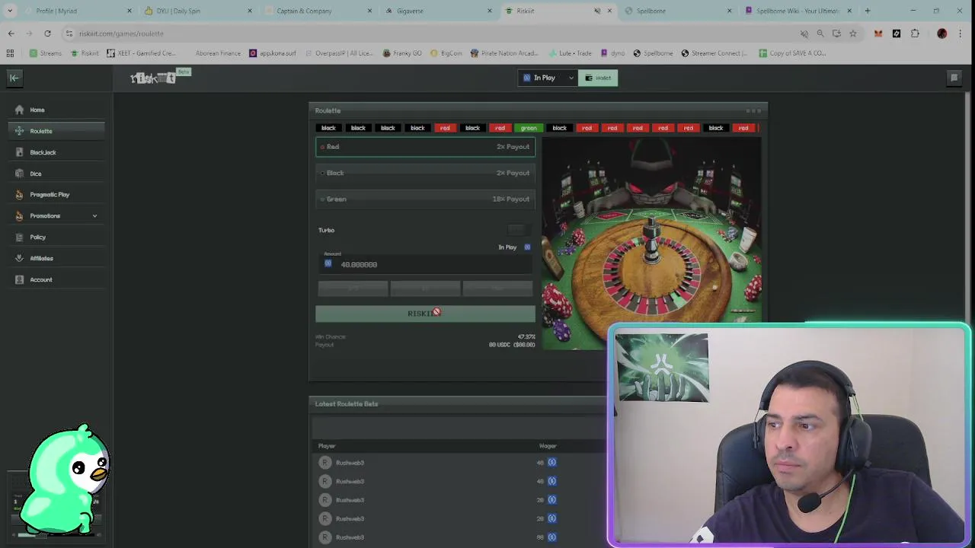This screenshot has width=975, height=548.
Task: Expand the Promotions submenu chevron
Action: tap(94, 216)
